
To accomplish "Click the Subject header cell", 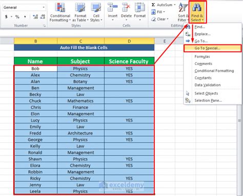I will [80, 61].
